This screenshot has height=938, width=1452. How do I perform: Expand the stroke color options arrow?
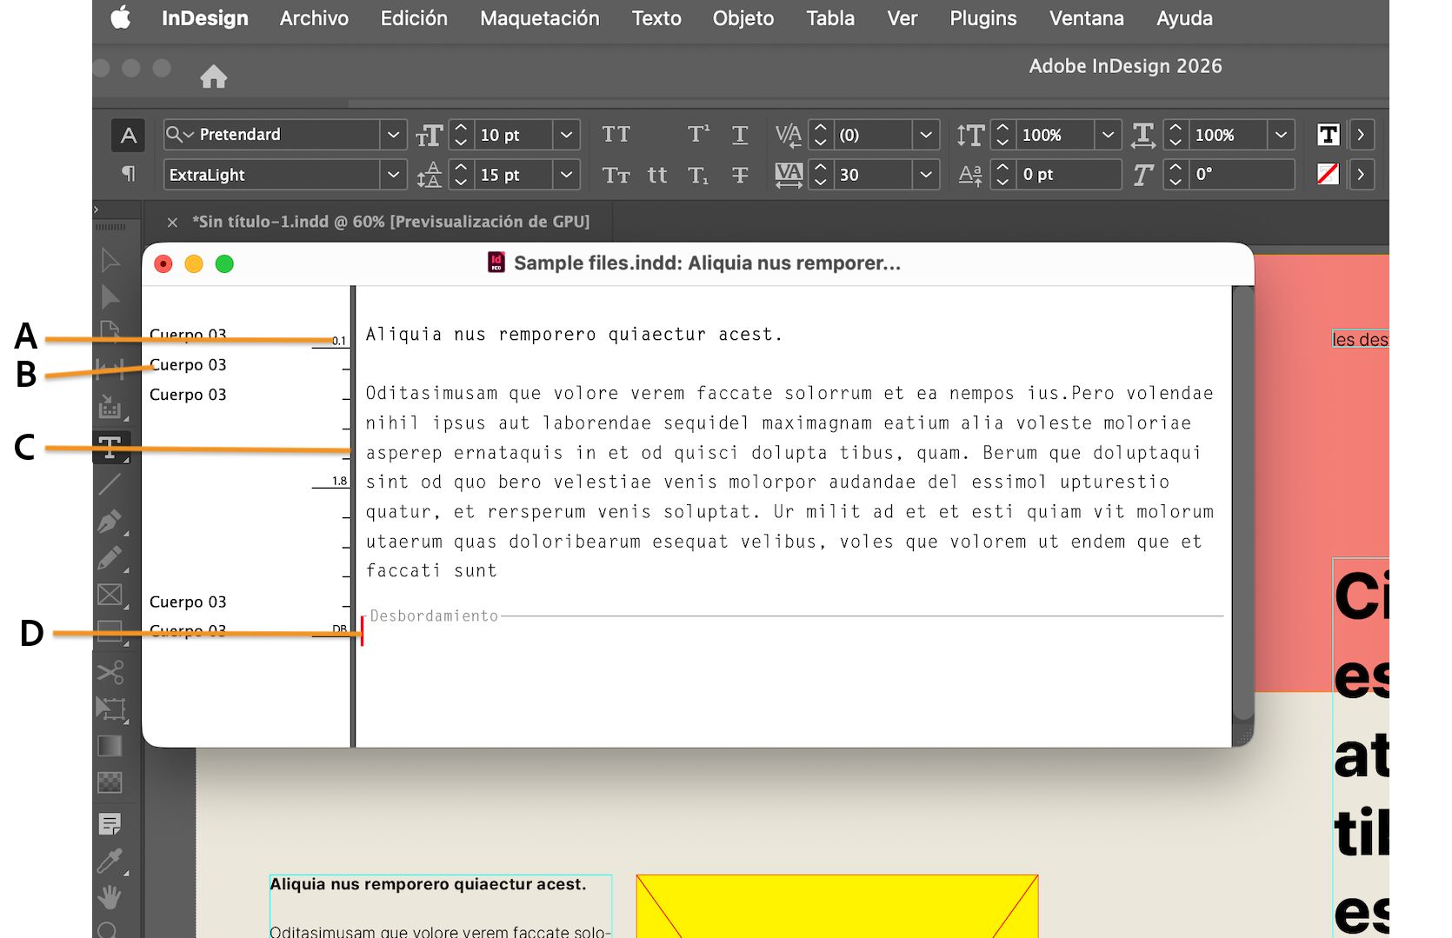(x=1361, y=174)
